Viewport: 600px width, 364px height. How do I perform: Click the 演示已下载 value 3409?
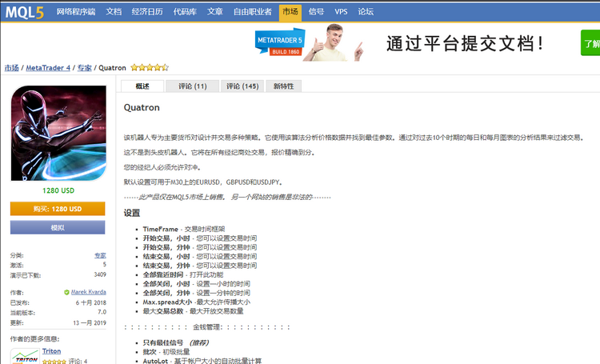pyautogui.click(x=100, y=274)
